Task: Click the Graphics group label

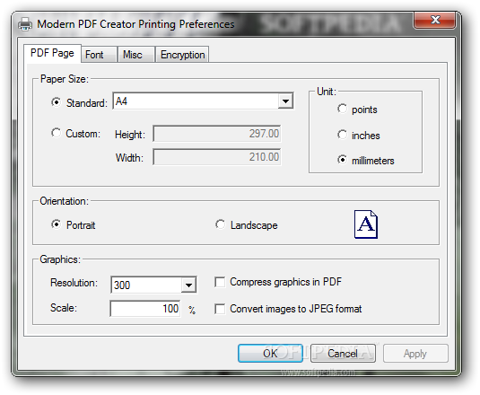Action: tap(60, 259)
